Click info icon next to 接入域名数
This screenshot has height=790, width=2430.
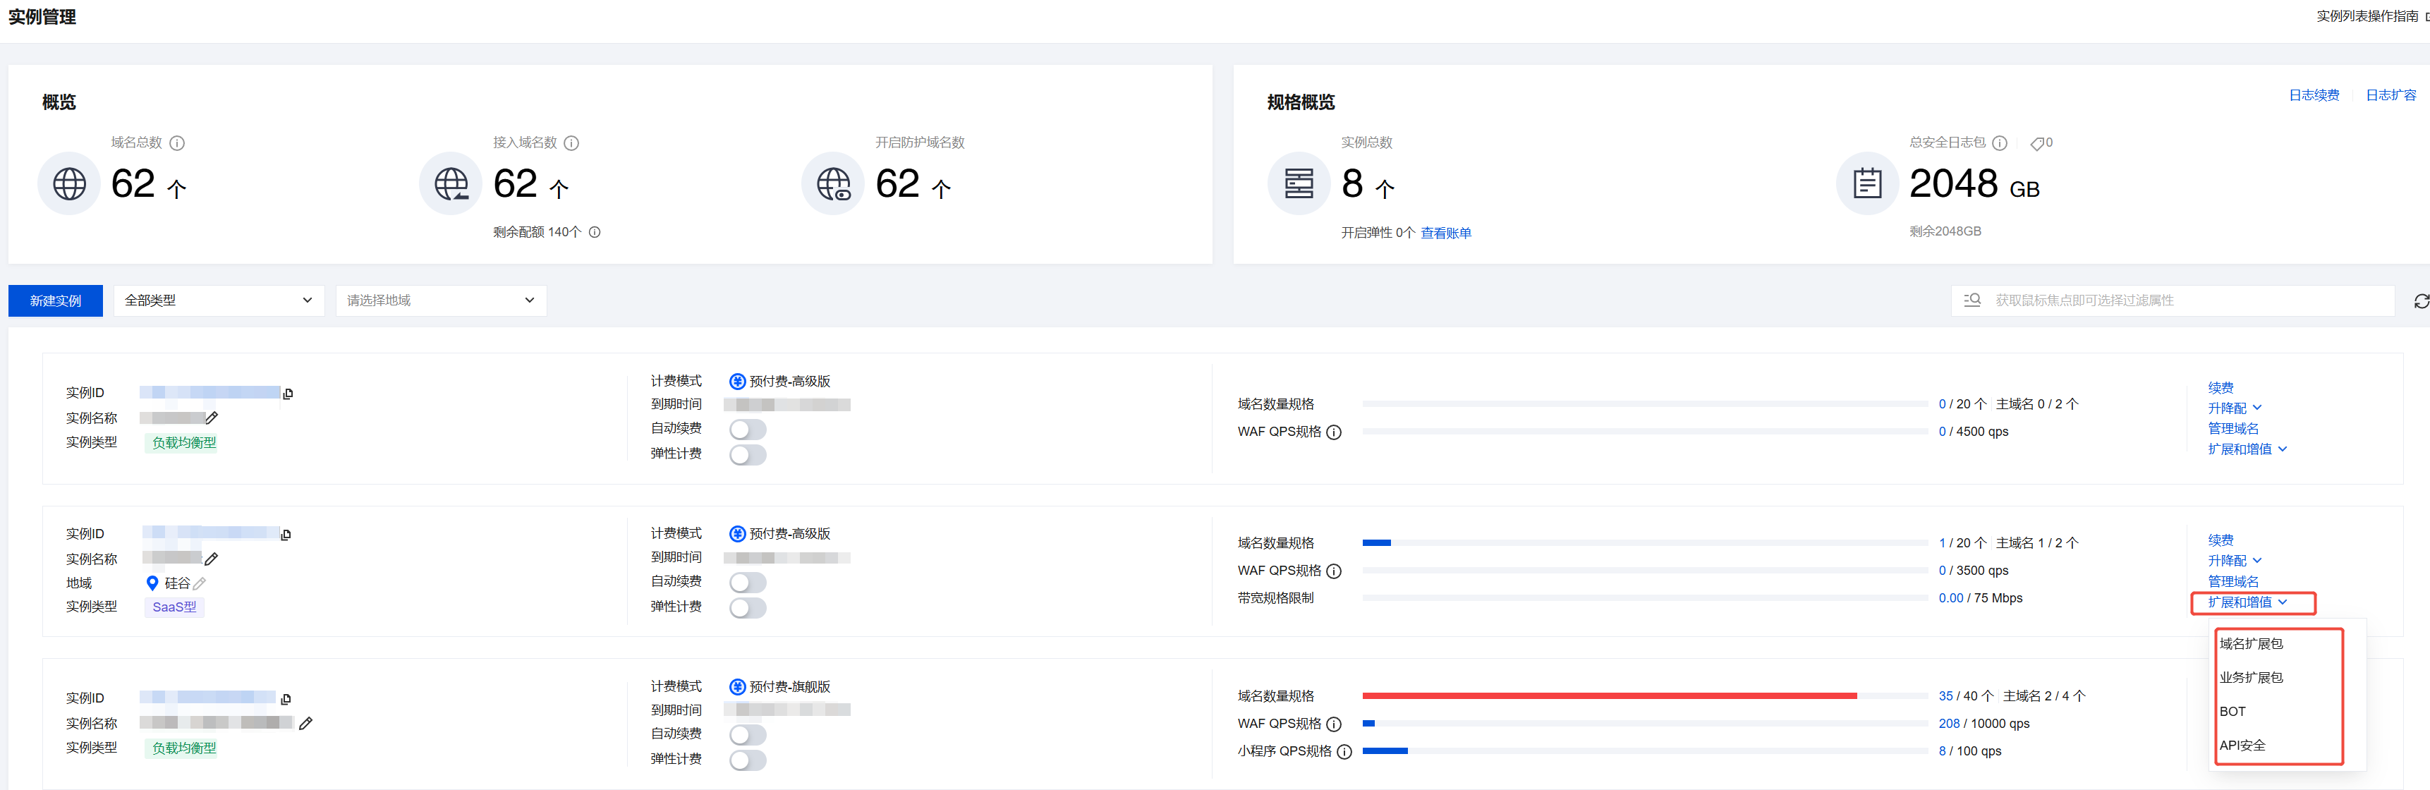(x=571, y=143)
